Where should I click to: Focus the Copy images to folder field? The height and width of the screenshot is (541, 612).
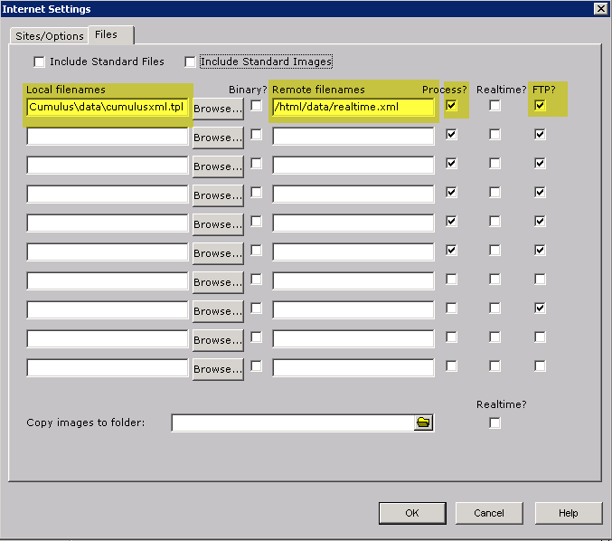(x=292, y=422)
